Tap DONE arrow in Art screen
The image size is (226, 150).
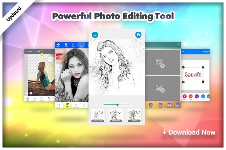[x=206, y=52]
